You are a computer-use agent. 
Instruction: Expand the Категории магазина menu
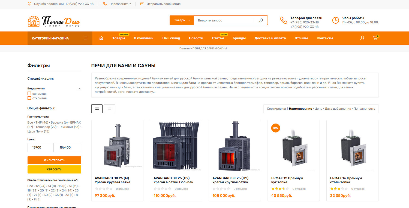pos(60,38)
